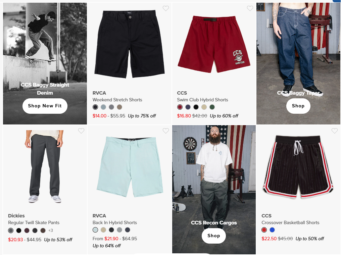Wishlist the Back In Hybrid Shorts
This screenshot has height=255, width=341.
(166, 131)
